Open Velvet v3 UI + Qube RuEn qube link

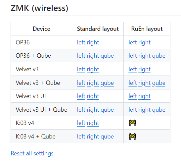(x=159, y=110)
